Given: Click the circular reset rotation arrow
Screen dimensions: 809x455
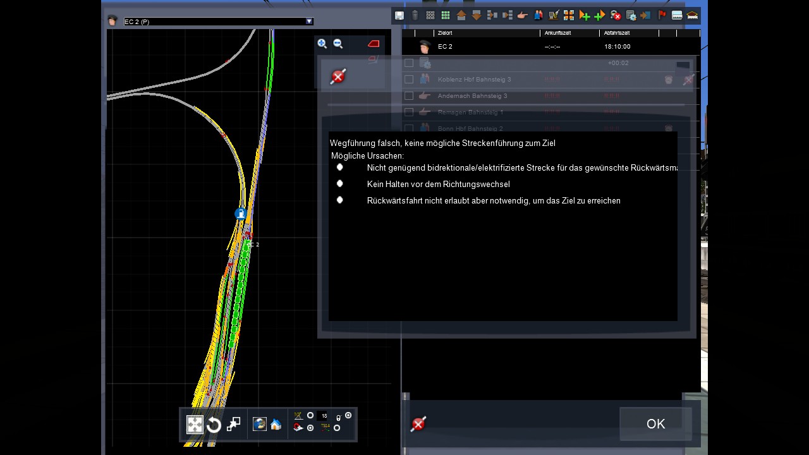Looking at the screenshot, I should [214, 425].
